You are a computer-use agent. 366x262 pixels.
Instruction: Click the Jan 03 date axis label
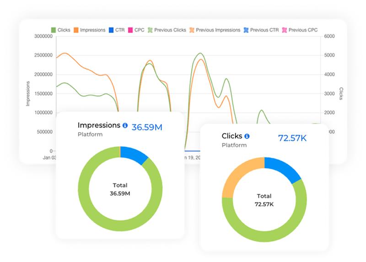(x=49, y=158)
